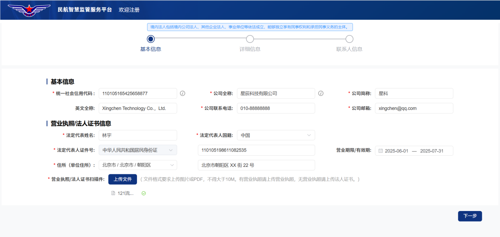Click the 上传文件 button
Viewport: 500px width, 237px height.
[123, 179]
